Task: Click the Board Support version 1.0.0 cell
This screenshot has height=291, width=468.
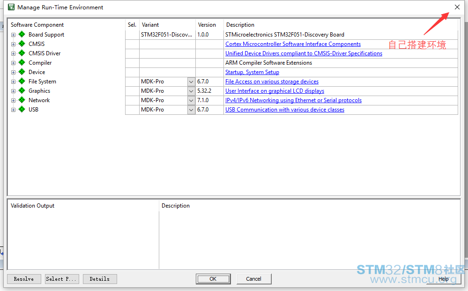Action: tap(209, 35)
